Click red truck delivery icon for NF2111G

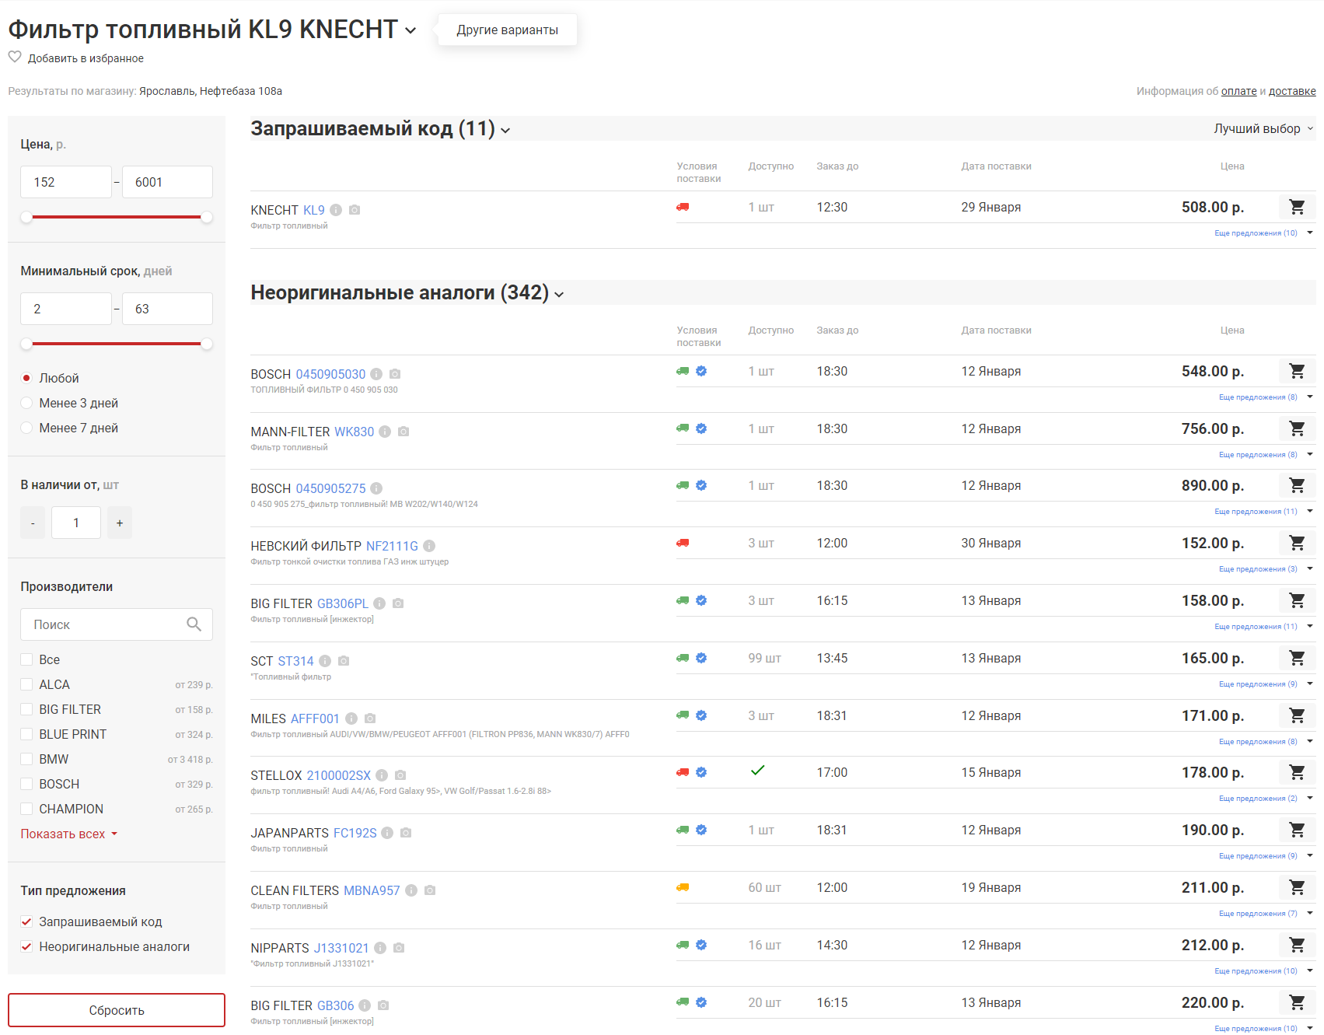pyautogui.click(x=683, y=543)
